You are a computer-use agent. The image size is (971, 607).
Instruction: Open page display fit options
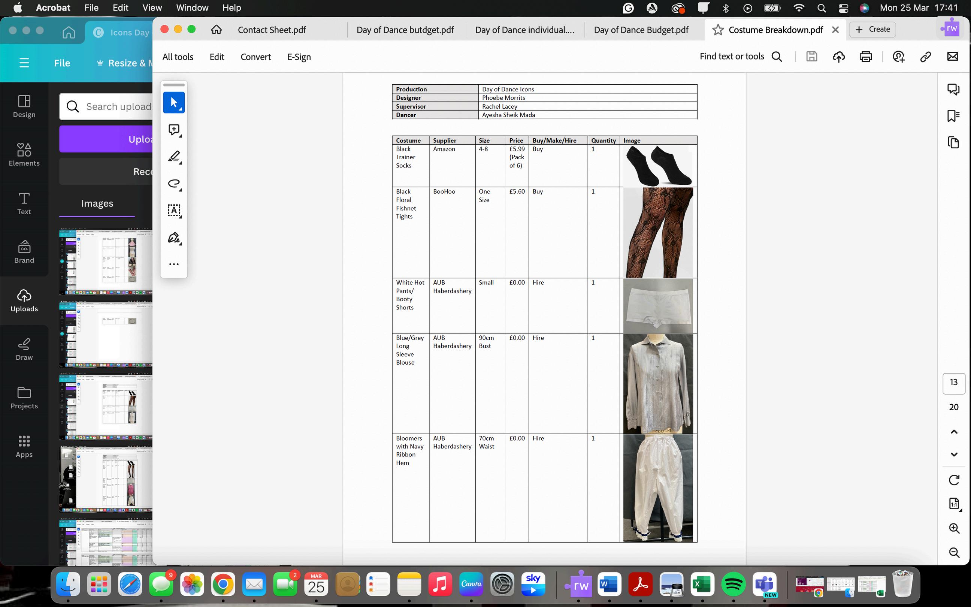[954, 504]
